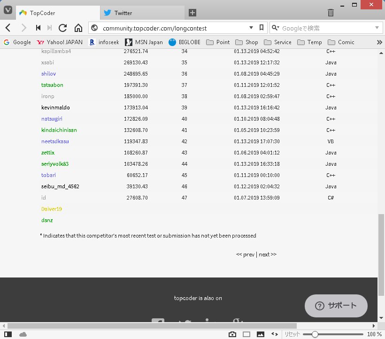Show site info globe icon
The height and width of the screenshot is (339, 385).
[x=94, y=28]
